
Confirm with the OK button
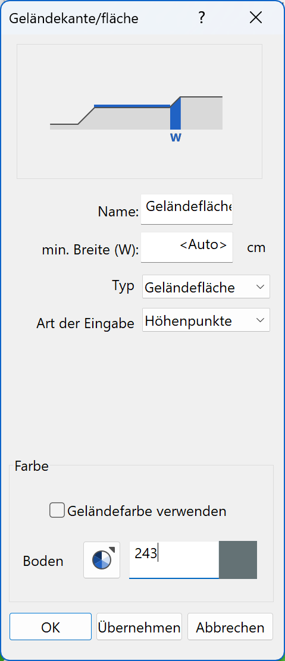tap(51, 627)
